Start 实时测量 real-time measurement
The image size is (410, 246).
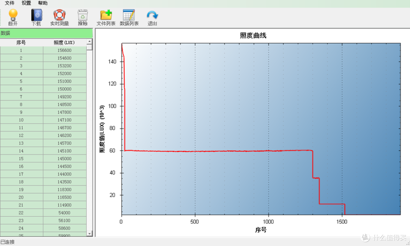pos(59,15)
